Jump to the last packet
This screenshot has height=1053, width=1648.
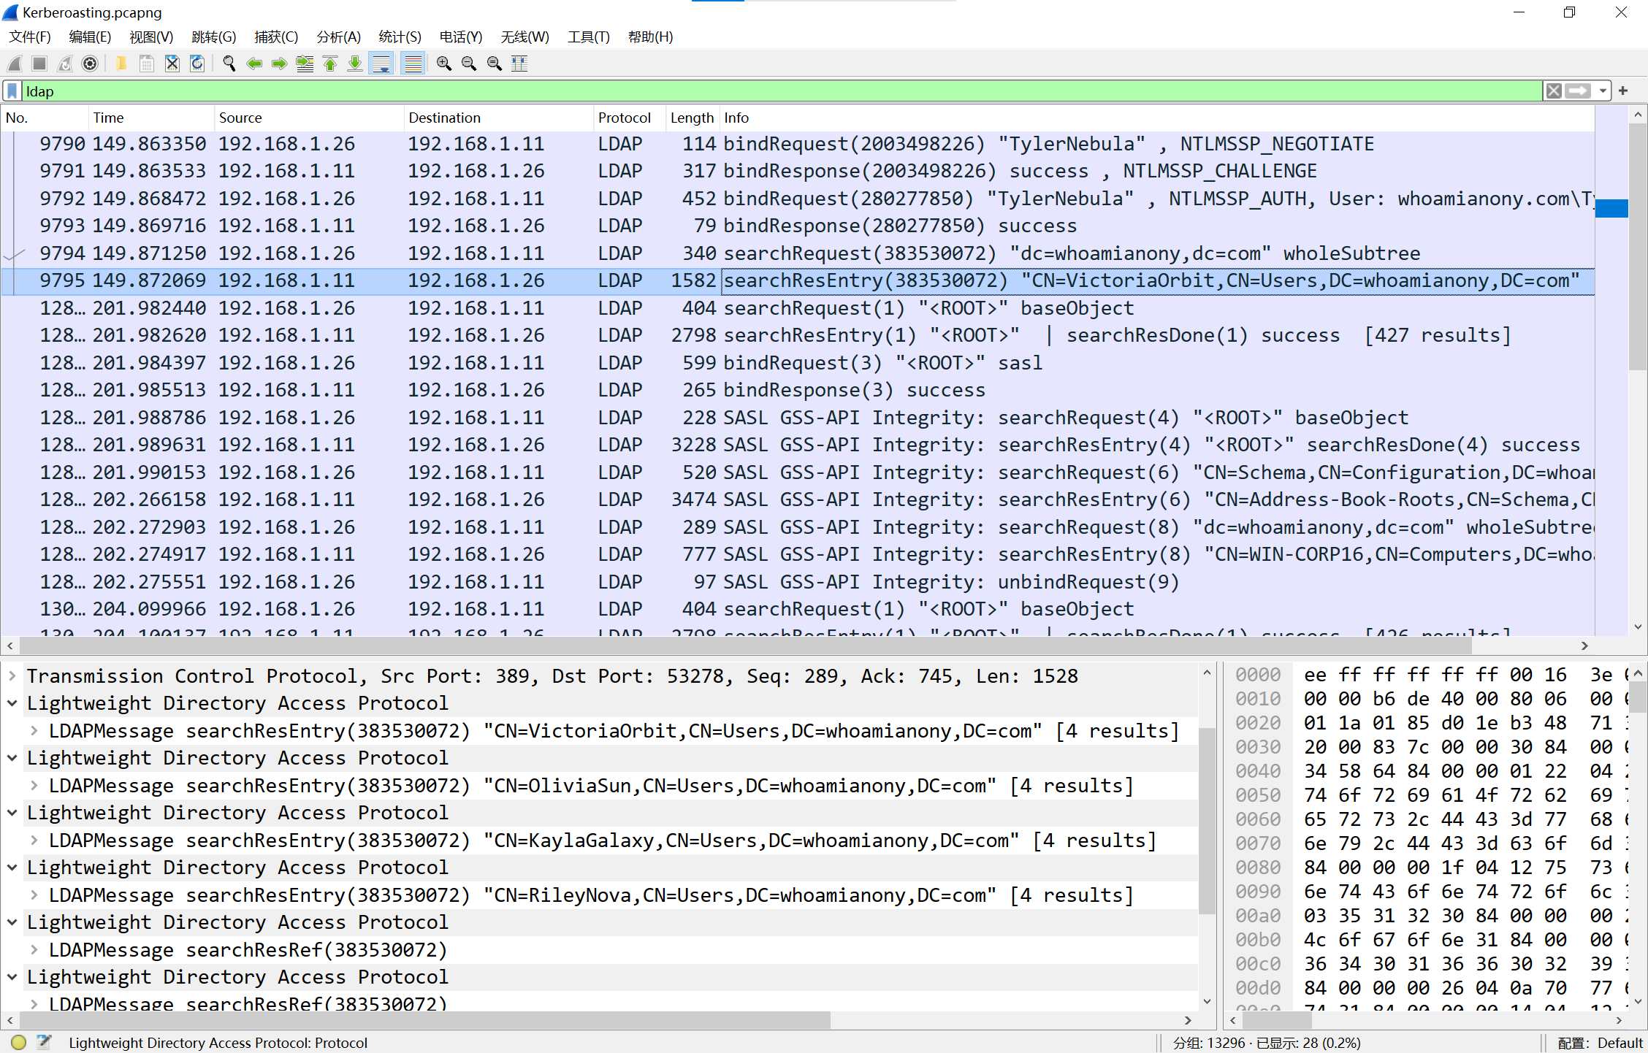pyautogui.click(x=355, y=64)
